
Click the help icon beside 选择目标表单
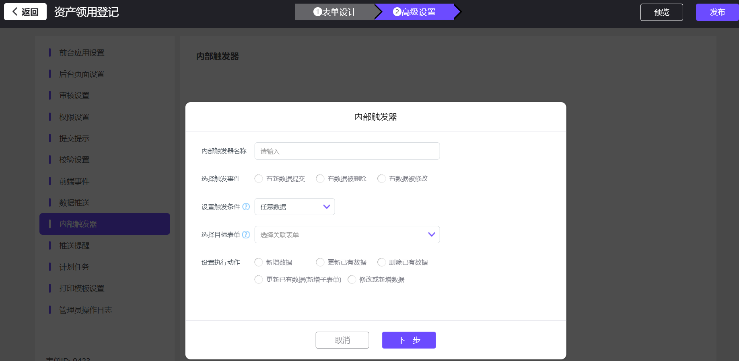pos(246,234)
